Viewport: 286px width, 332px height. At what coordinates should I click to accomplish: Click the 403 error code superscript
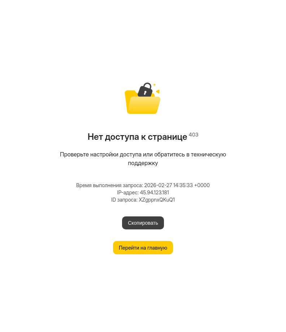(194, 135)
